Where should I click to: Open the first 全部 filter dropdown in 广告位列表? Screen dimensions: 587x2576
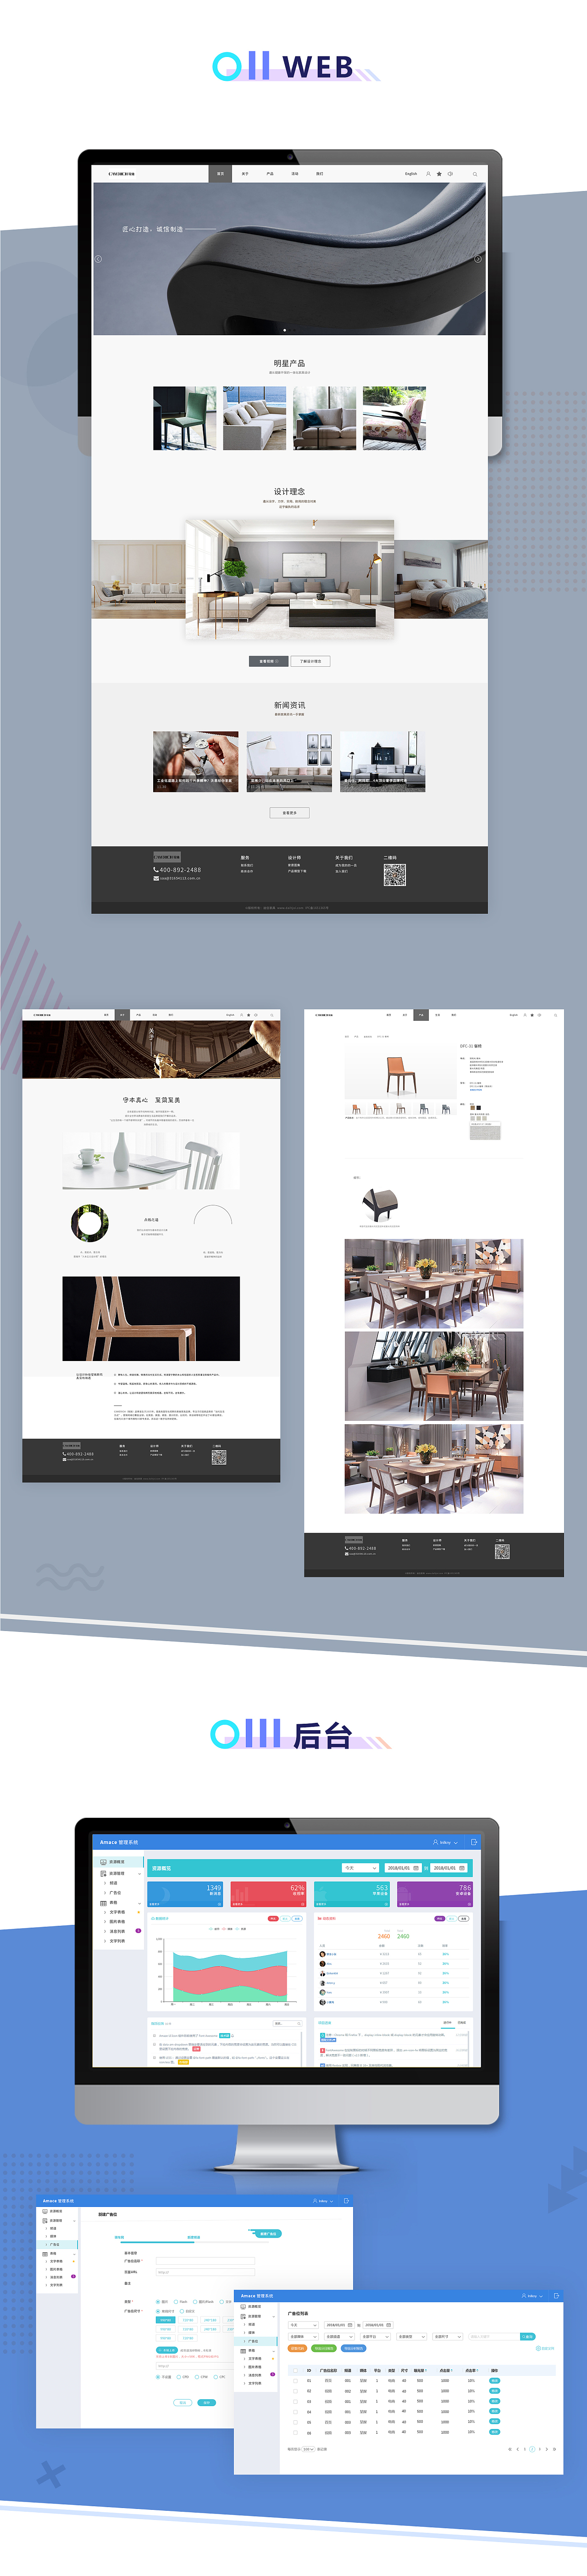[304, 2337]
